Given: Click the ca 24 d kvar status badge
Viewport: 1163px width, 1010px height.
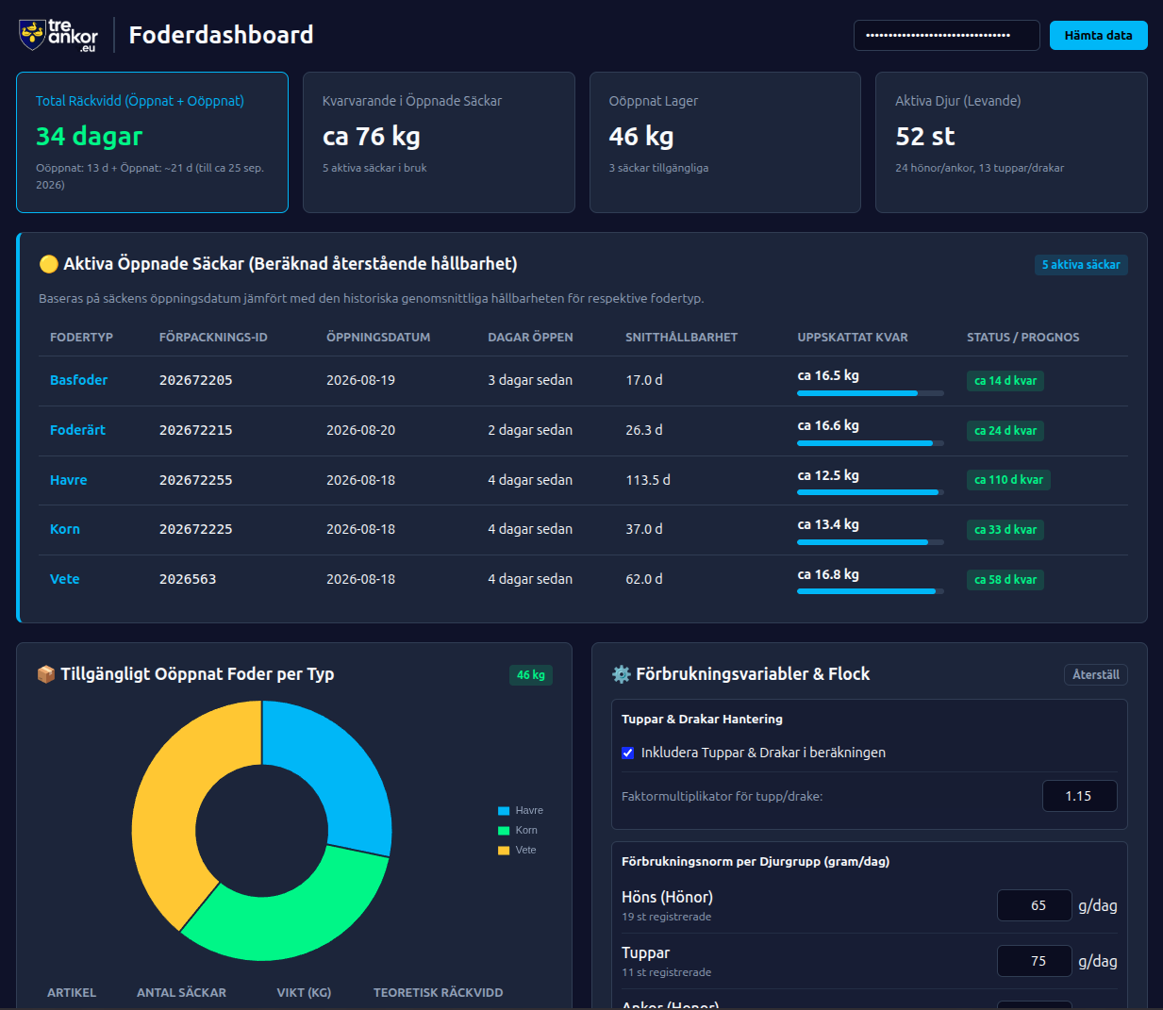Looking at the screenshot, I should coord(1005,431).
